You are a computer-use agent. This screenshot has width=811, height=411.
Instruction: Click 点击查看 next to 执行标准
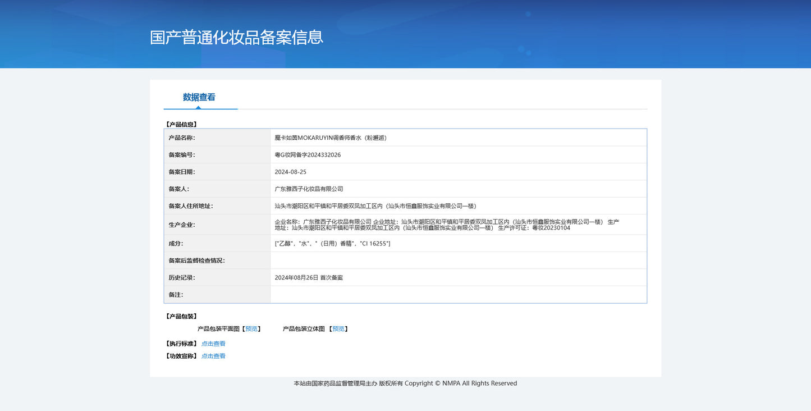pyautogui.click(x=213, y=344)
